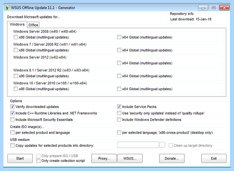Click the USB medium label

(20, 140)
